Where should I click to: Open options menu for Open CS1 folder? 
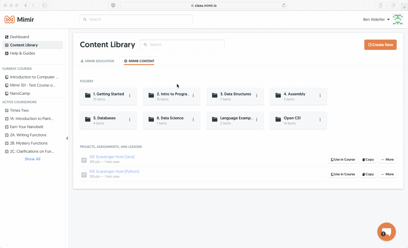click(x=320, y=120)
